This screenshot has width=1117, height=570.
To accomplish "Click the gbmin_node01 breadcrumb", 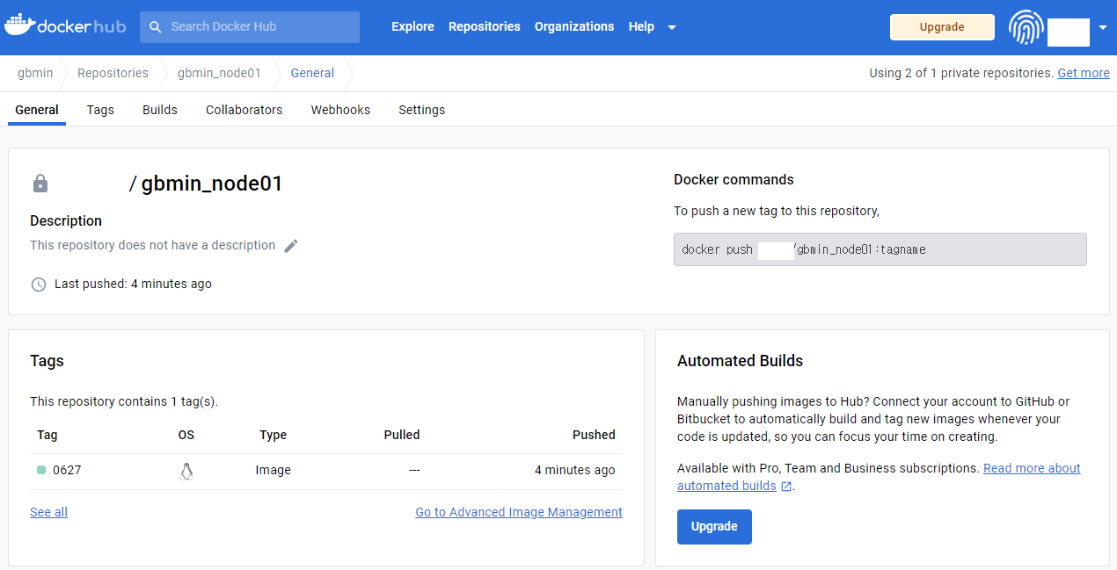I will [x=219, y=73].
